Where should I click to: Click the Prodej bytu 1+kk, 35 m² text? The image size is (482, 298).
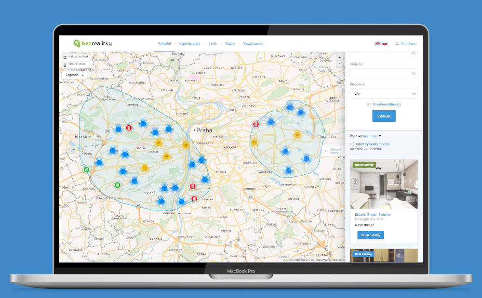369,220
